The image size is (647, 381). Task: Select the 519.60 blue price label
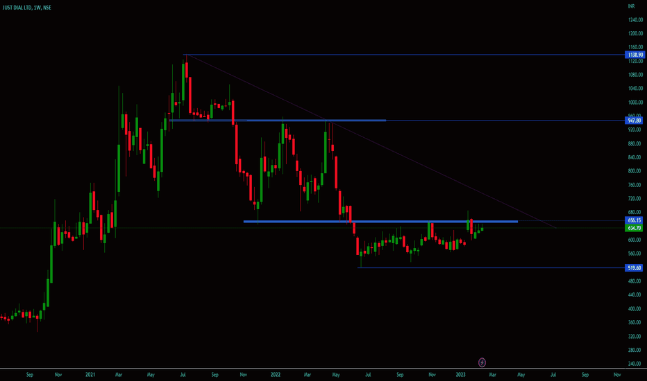(635, 267)
